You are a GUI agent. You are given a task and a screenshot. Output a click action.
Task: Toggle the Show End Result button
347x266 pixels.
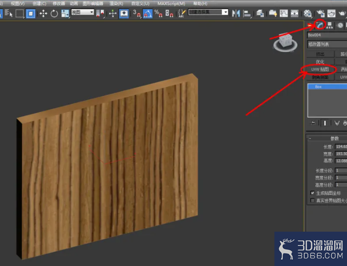pyautogui.click(x=325, y=123)
